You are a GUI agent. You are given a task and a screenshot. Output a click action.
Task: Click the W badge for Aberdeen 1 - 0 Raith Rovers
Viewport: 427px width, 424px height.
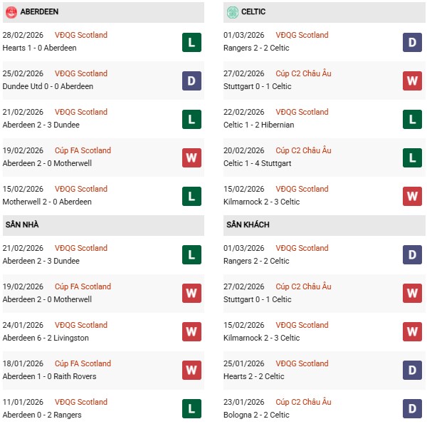point(191,371)
